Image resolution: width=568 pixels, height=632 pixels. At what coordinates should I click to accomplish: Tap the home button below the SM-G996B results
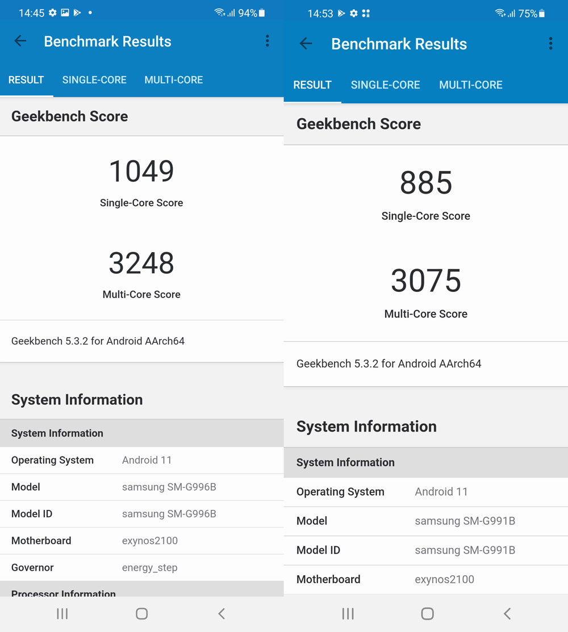tap(141, 613)
